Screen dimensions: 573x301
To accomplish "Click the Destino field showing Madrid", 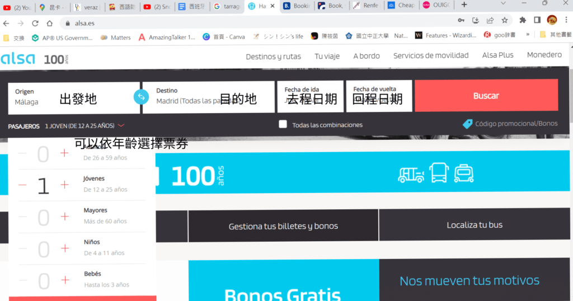I will coord(208,97).
